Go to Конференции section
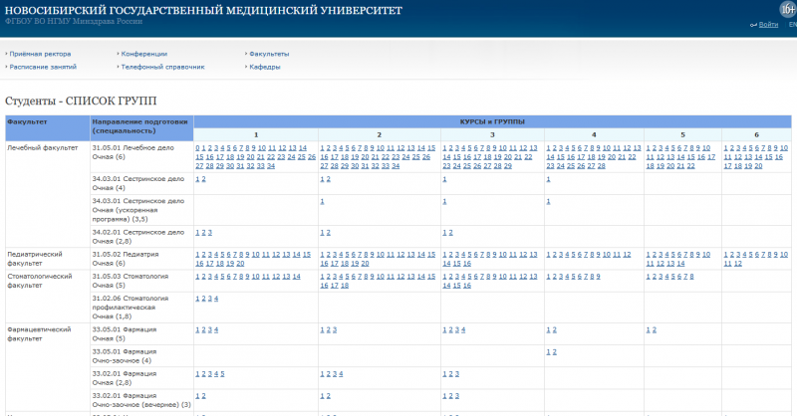797x416 pixels. coord(143,53)
